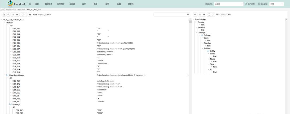Click the search input field in center
The height and width of the screenshot is (114, 290).
[x=171, y=15]
